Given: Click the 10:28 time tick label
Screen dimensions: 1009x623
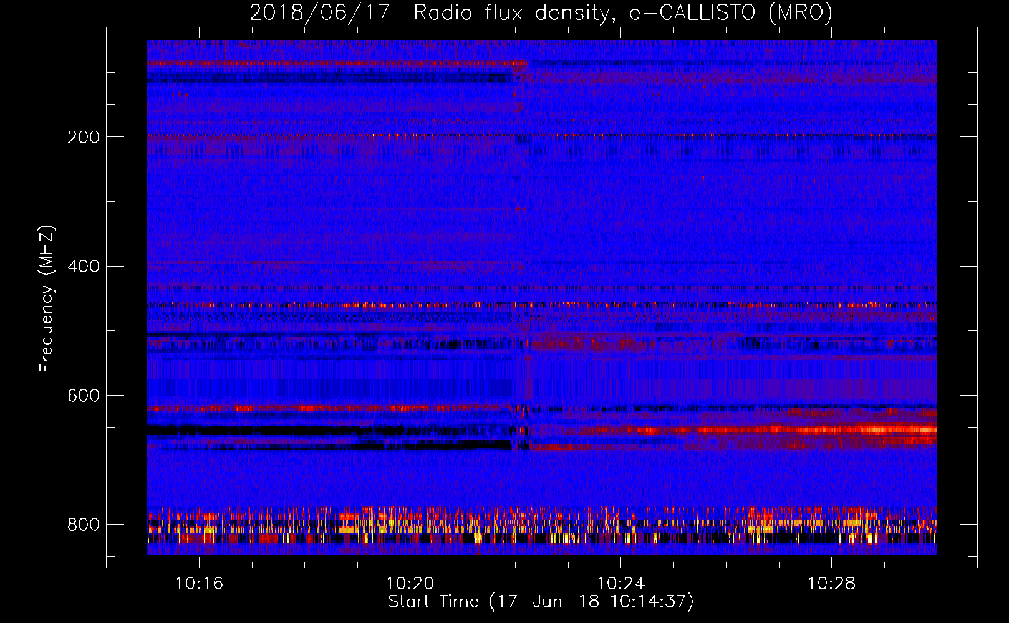Looking at the screenshot, I should coord(831,584).
